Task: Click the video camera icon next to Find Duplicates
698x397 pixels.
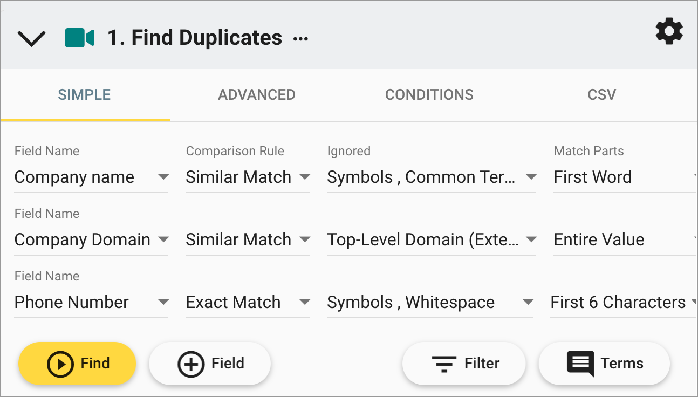Action: 80,37
